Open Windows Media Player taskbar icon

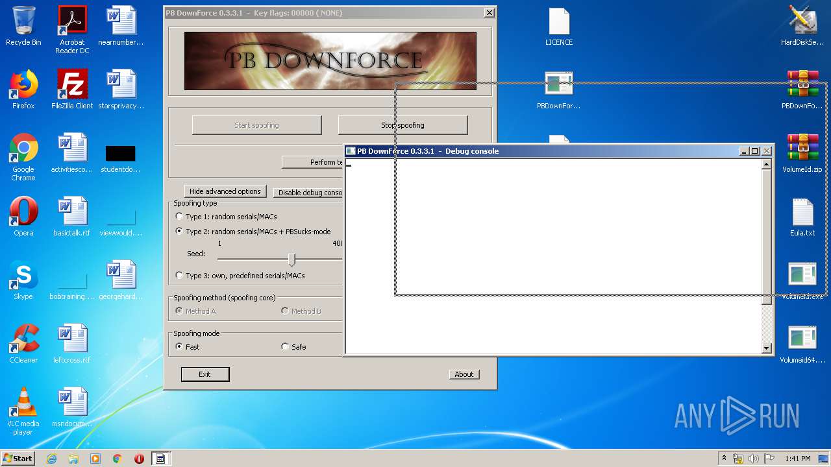tap(95, 459)
